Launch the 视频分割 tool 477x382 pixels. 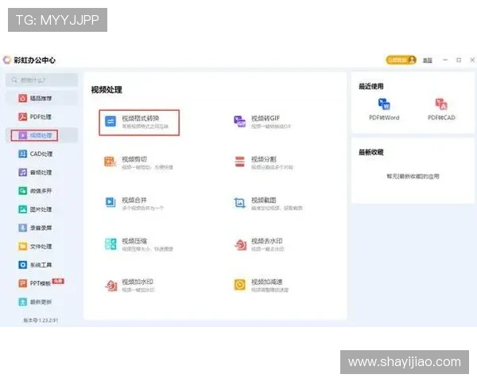[x=263, y=162]
